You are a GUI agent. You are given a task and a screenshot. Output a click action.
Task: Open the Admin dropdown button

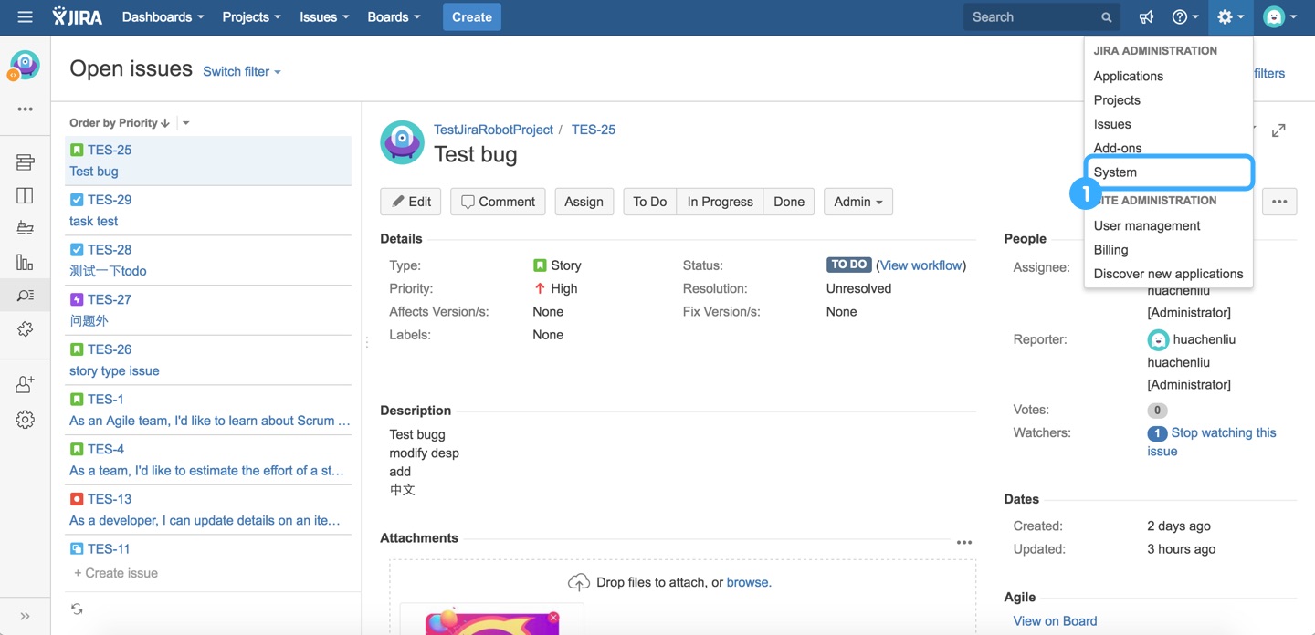[x=857, y=202]
